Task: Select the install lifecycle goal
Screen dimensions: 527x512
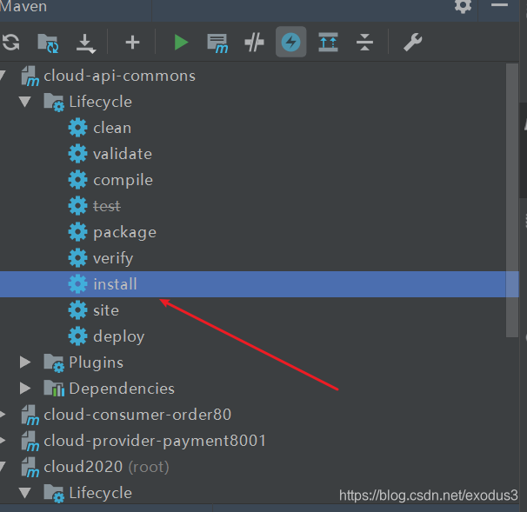Action: [x=115, y=284]
